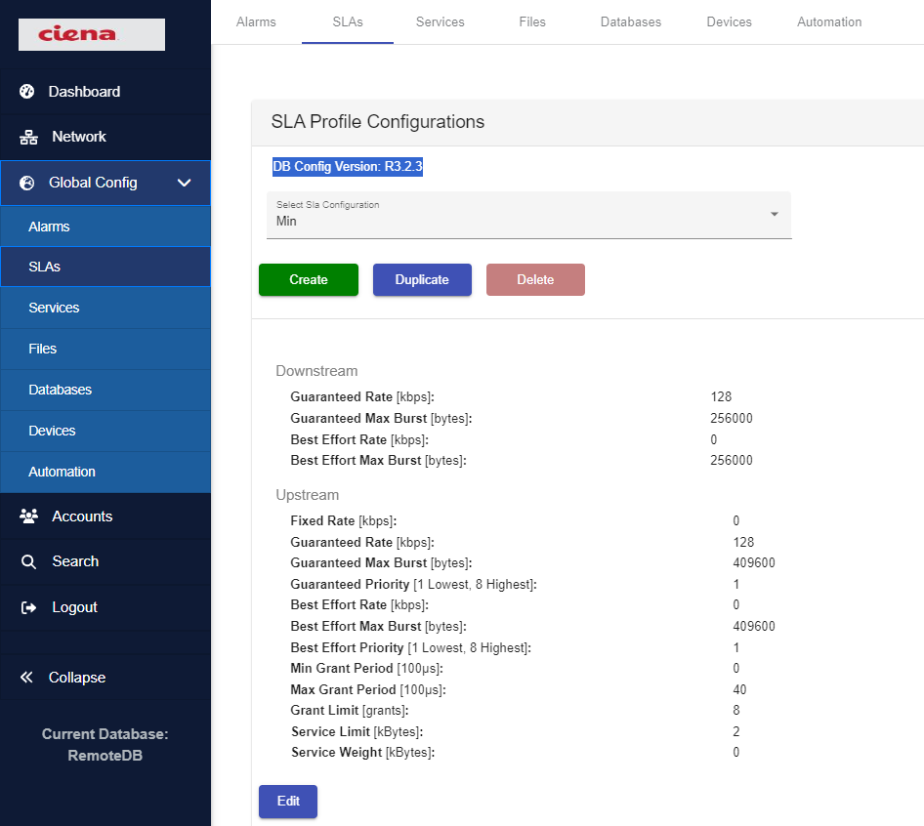
Task: Switch to the SLAs top tab
Action: [348, 21]
